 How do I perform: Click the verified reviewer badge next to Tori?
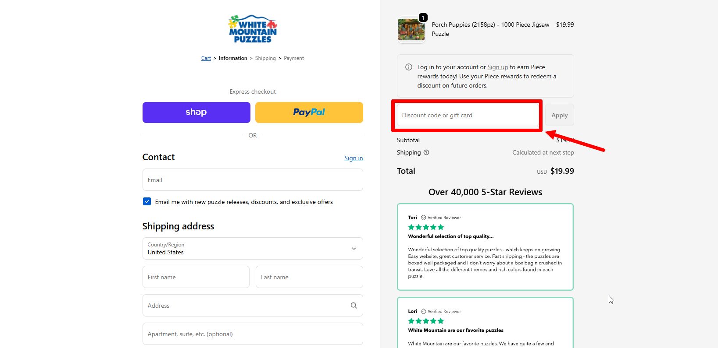(423, 217)
